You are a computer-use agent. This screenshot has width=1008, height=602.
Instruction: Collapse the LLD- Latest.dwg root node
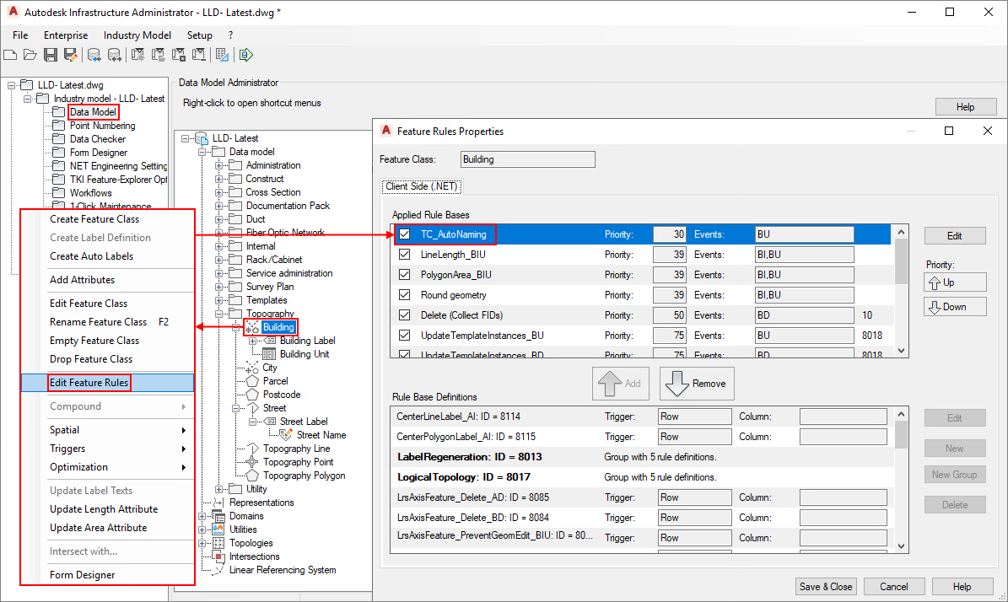[11, 85]
